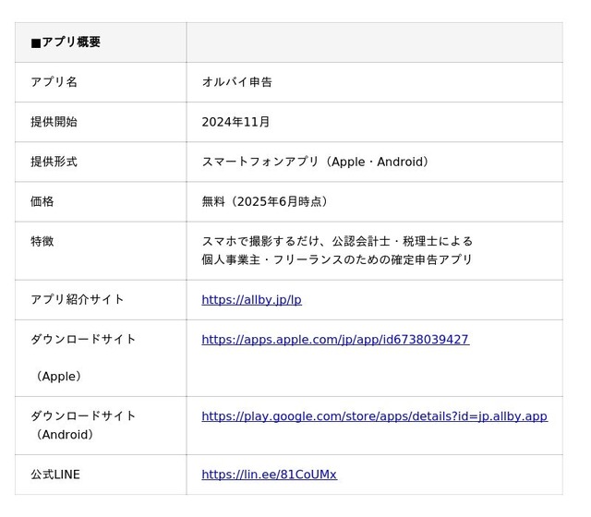
Task: Click the ■アプリ概要 table header
Action: point(66,42)
